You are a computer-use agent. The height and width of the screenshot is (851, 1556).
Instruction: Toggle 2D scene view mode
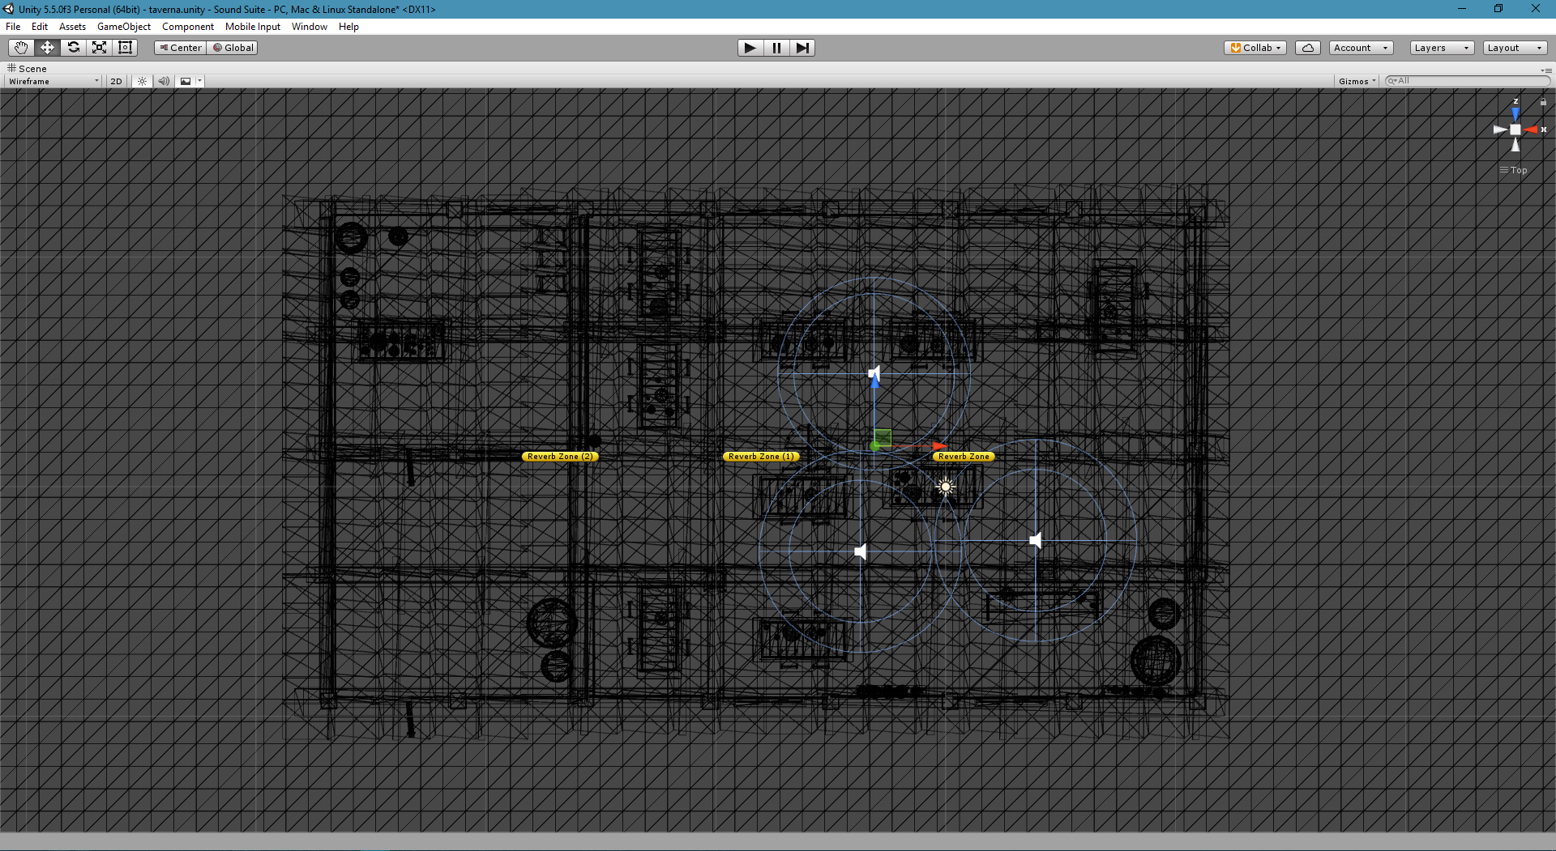point(116,81)
